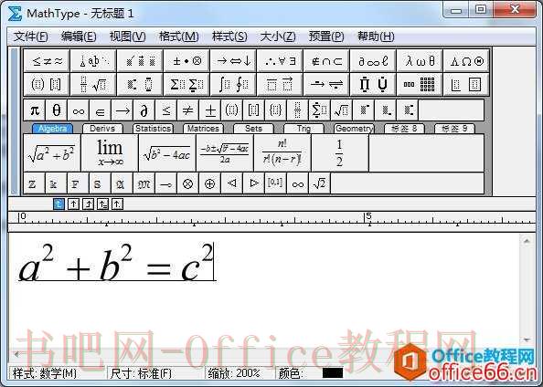Switch to the Derivs tab
This screenshot has width=543, height=387.
[102, 129]
